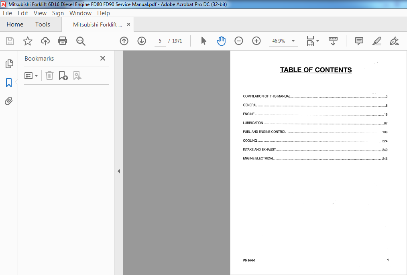
Task: Go to next page arrow
Action: (142, 41)
